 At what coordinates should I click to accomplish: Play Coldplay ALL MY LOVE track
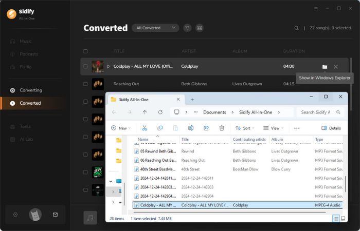(109, 66)
